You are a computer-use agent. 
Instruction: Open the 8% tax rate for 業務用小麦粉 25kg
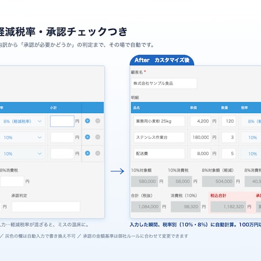tap(251, 121)
